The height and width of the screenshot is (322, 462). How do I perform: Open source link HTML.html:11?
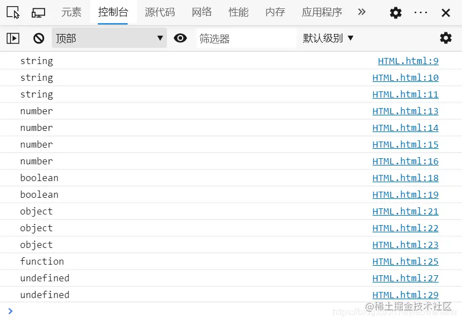[x=405, y=94]
